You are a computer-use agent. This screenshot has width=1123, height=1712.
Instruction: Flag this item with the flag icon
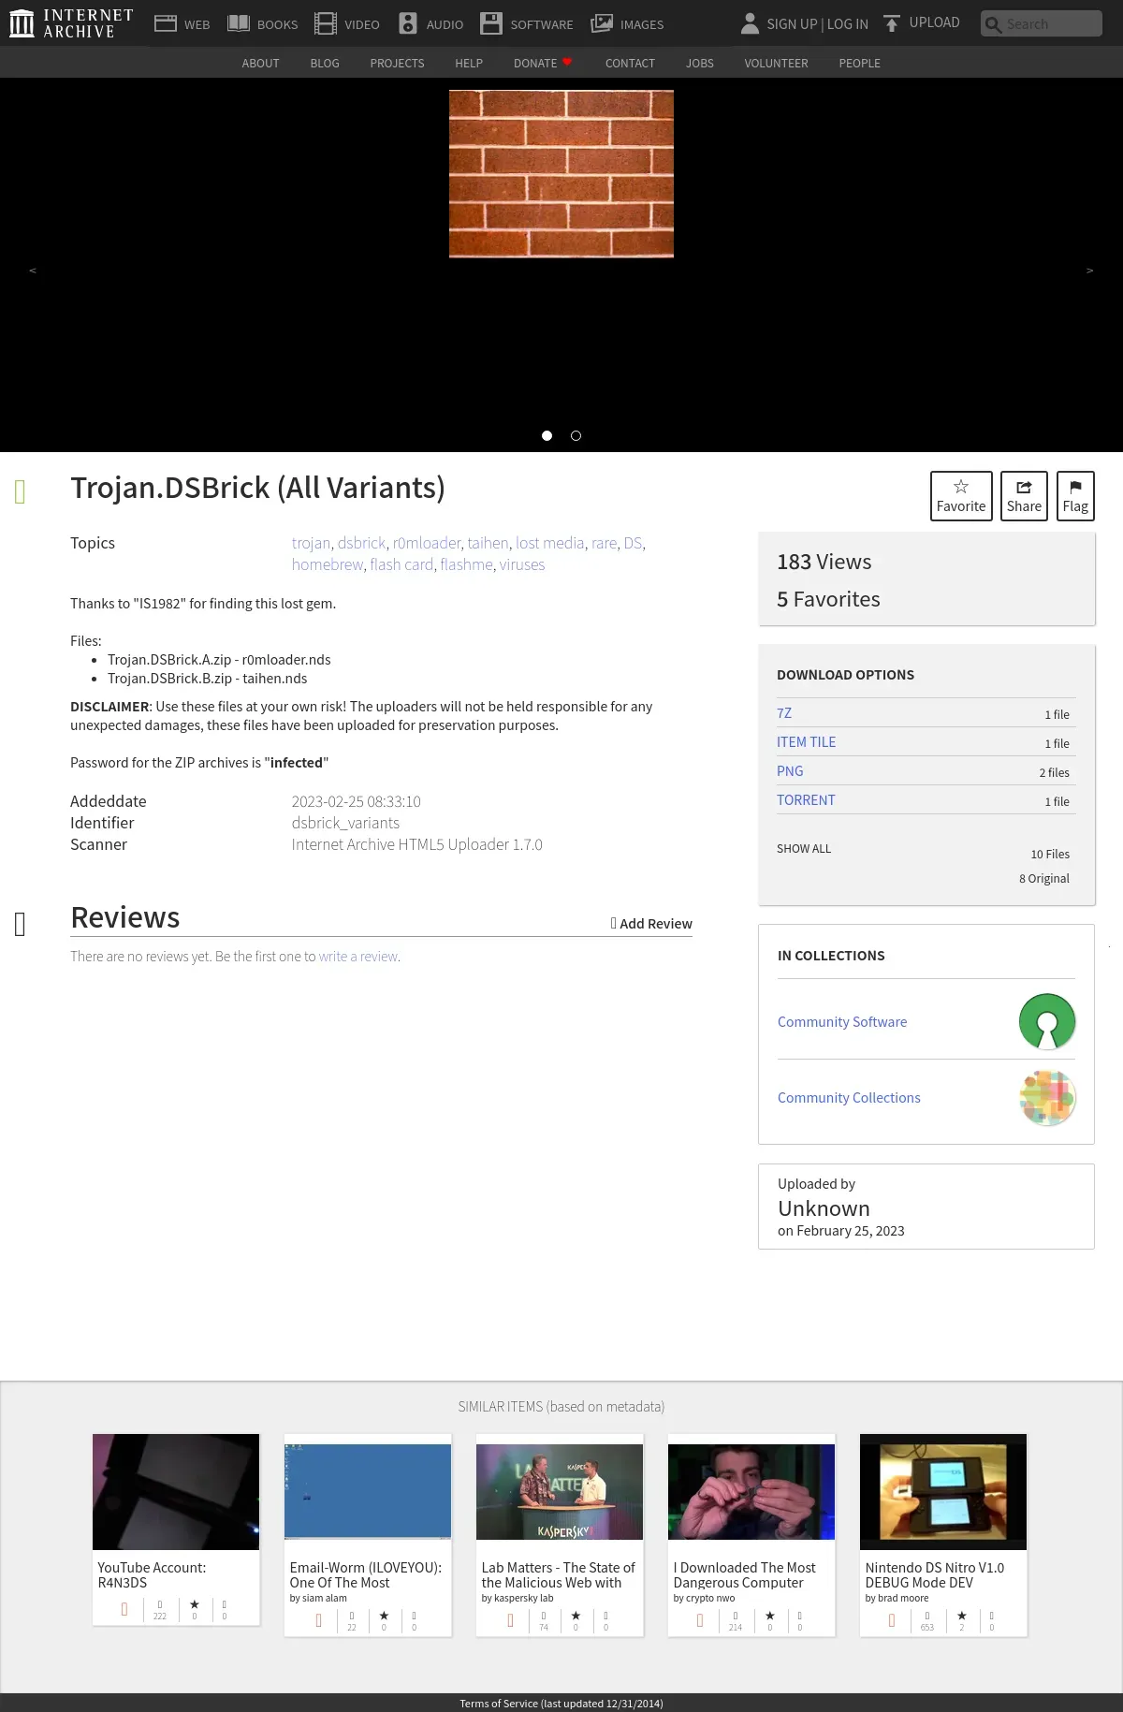tap(1075, 496)
